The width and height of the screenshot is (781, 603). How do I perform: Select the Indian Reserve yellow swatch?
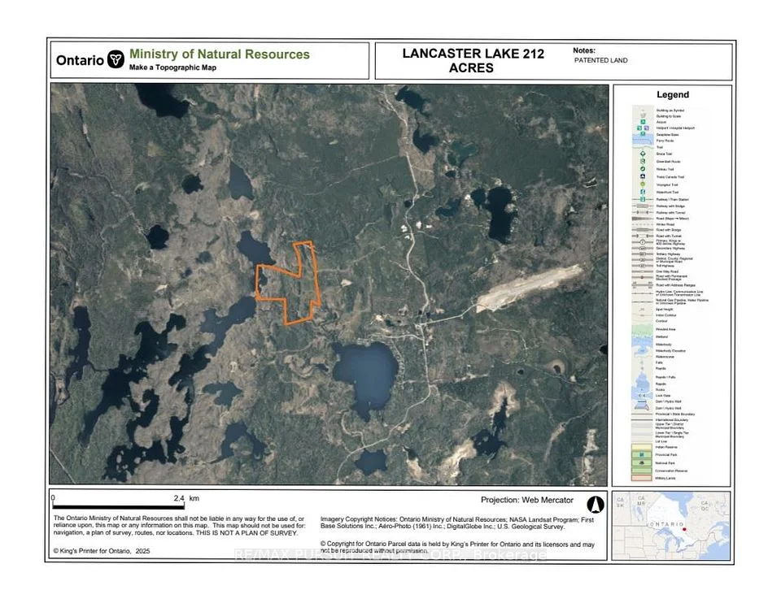[642, 447]
